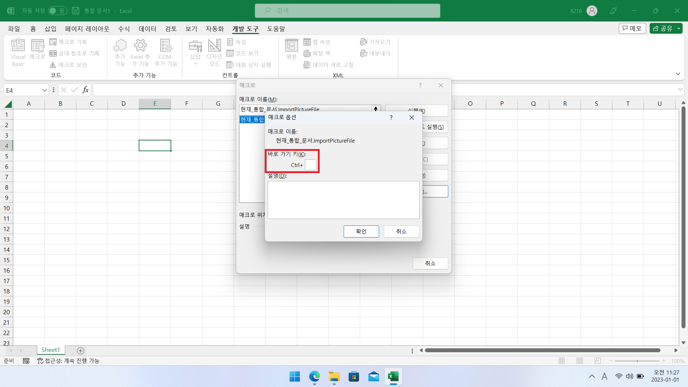Viewport: 688px width, 387px height.
Task: Switch to the Formulas tab
Action: pos(124,29)
